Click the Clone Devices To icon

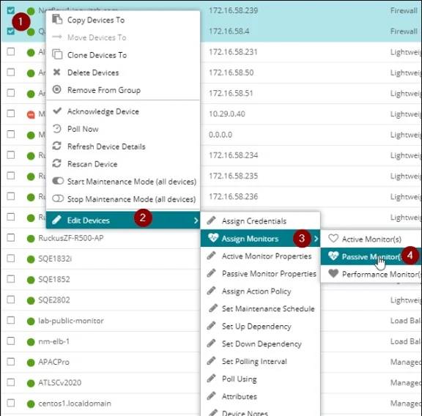click(57, 54)
